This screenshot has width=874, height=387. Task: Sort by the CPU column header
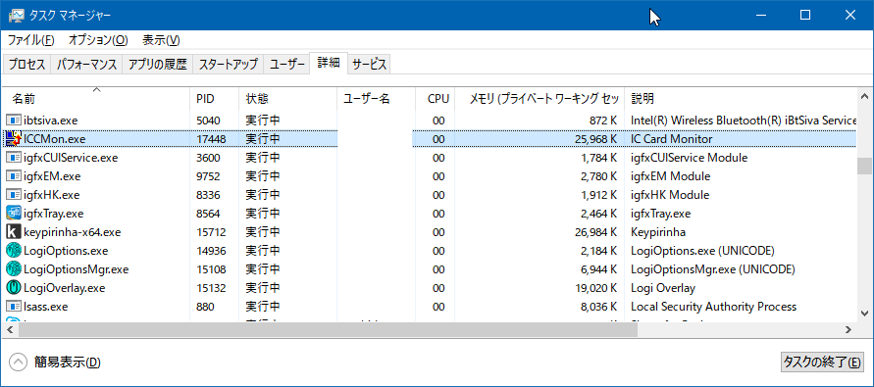(436, 99)
